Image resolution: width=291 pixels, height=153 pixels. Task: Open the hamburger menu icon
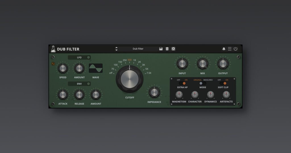230,49
